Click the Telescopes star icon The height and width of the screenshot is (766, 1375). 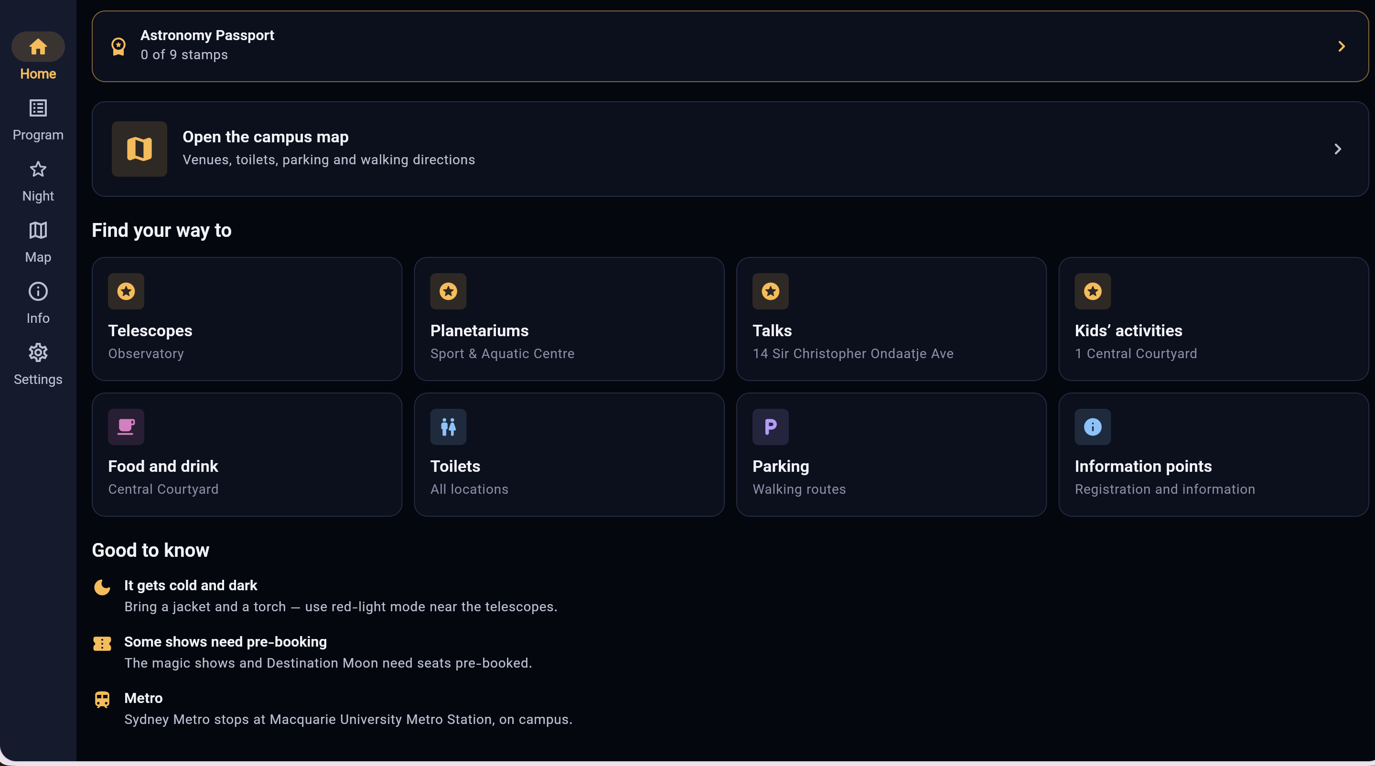point(126,291)
